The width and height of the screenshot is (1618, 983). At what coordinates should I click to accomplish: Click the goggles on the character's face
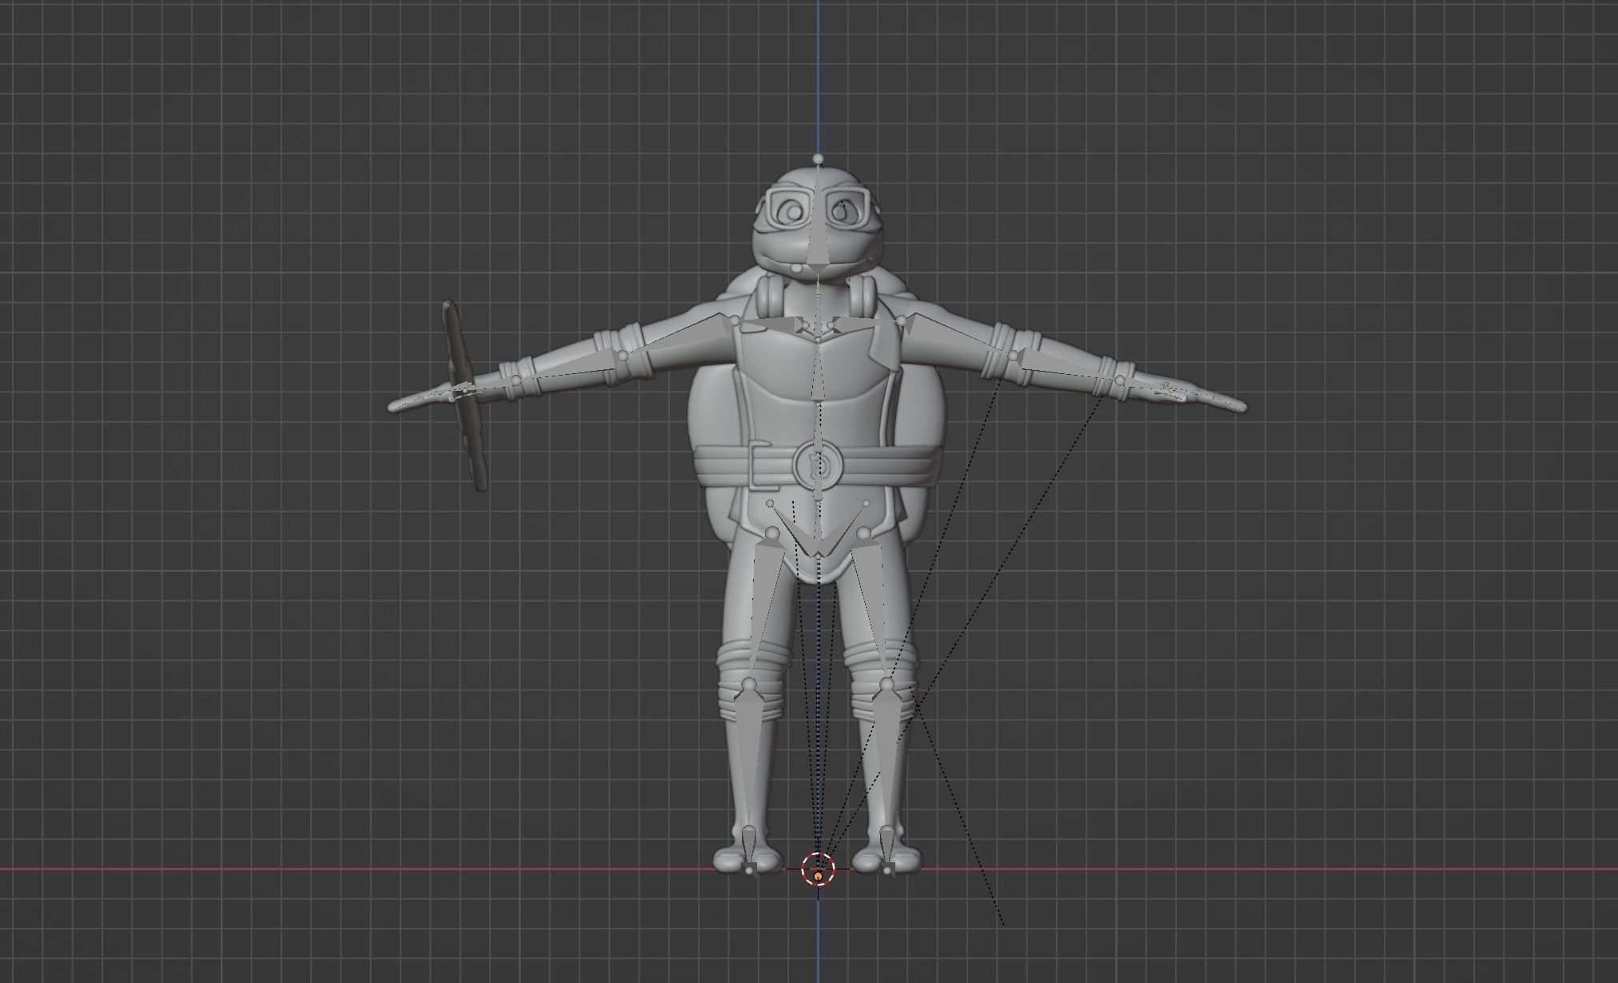[x=818, y=208]
